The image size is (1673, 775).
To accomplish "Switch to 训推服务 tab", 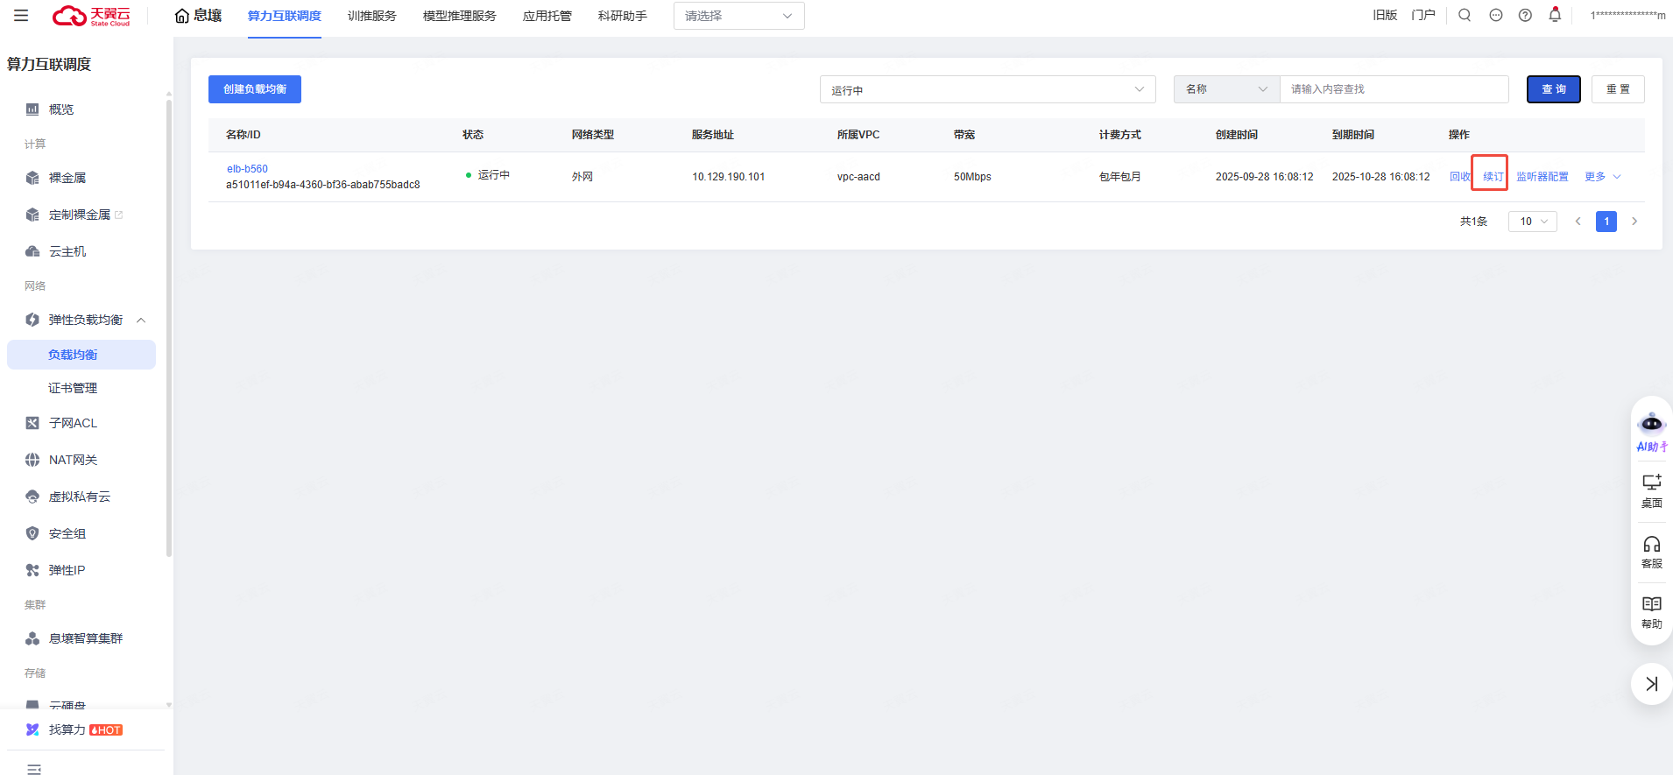I will point(372,16).
